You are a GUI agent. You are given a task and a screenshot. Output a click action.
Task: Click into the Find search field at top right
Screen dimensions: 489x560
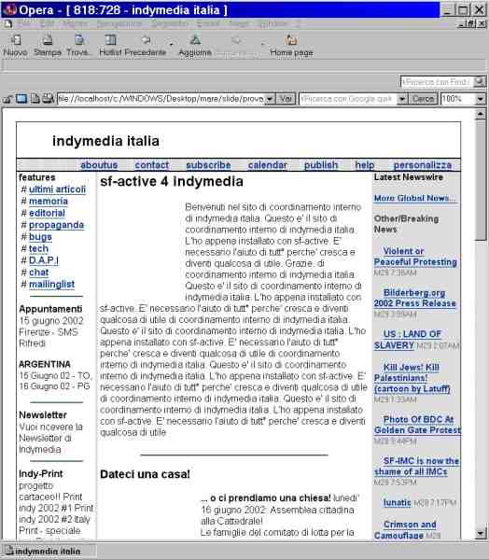[x=437, y=82]
